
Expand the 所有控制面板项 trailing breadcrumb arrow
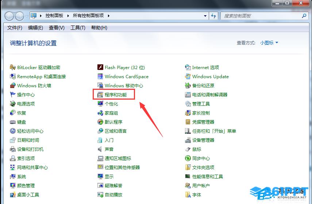pos(109,16)
